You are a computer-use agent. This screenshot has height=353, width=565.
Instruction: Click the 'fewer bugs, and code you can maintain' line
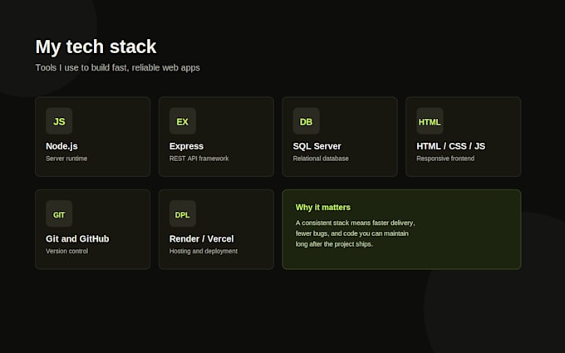(352, 233)
